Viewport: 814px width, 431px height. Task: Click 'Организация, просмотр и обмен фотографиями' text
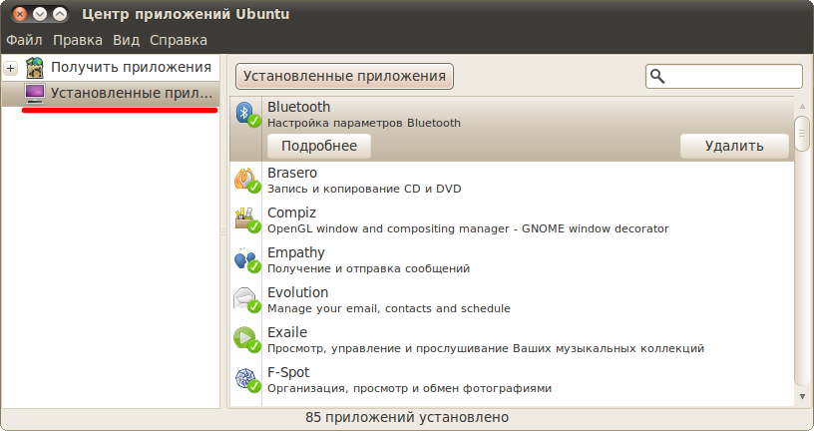(x=410, y=389)
